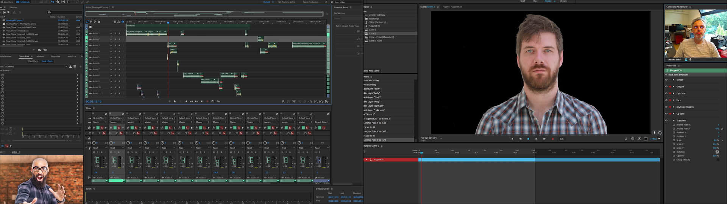The image size is (727, 204).
Task: Switch to Multitrack view
Action: 23,2
